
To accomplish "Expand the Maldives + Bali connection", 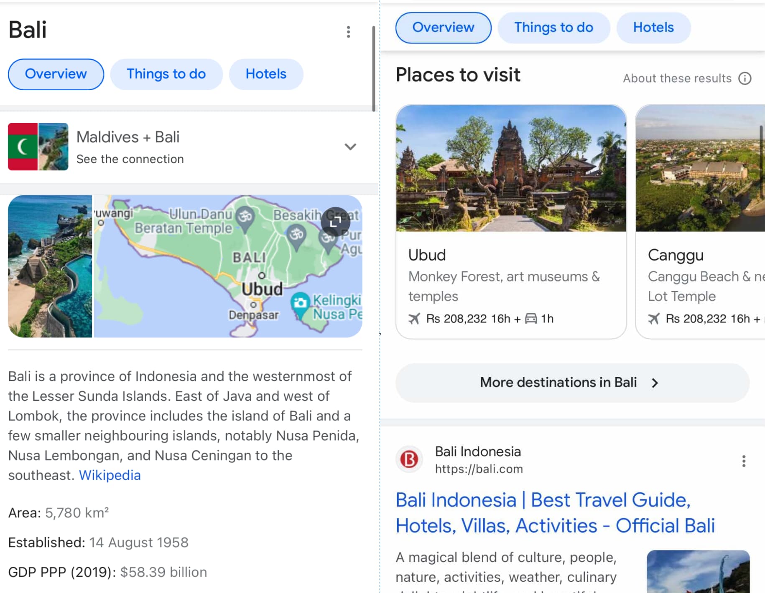I will click(x=350, y=147).
